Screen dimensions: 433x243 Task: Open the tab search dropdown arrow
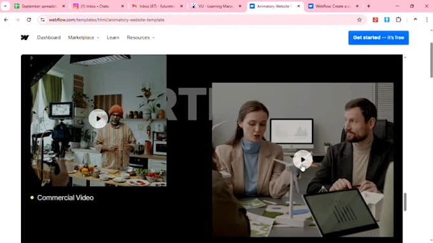click(x=5, y=6)
